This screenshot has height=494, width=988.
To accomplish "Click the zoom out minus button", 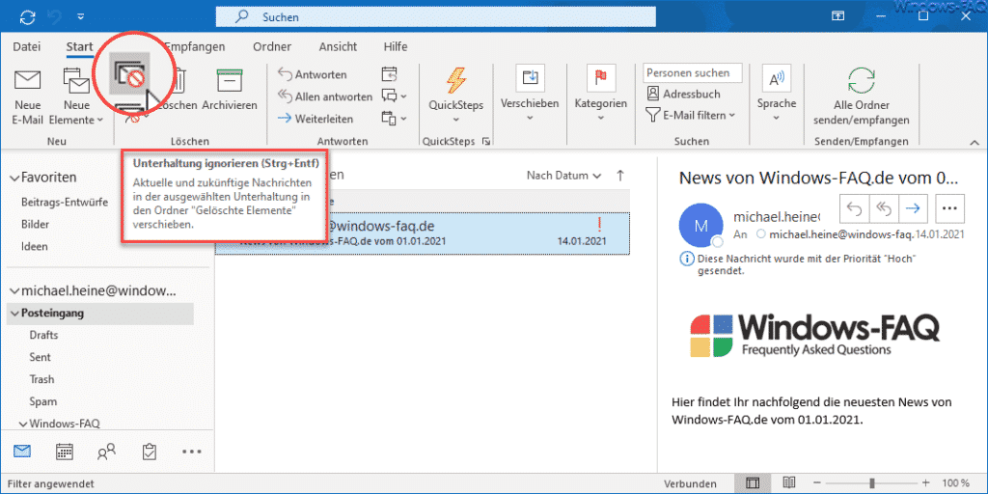I will point(816,483).
